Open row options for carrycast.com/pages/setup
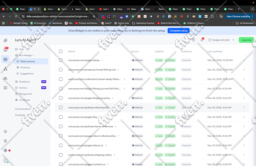This screenshot has width=256, height=166. (244, 60)
